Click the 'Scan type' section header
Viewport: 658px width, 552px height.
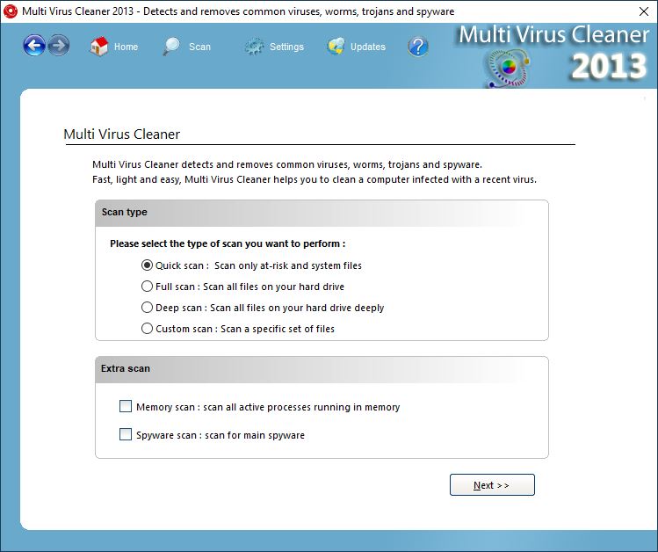[322, 214]
